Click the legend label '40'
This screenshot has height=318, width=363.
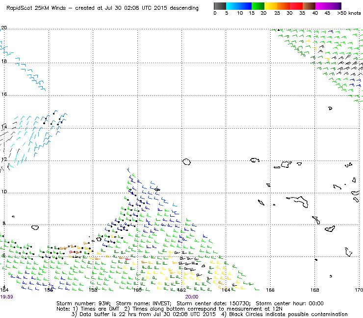point(315,13)
